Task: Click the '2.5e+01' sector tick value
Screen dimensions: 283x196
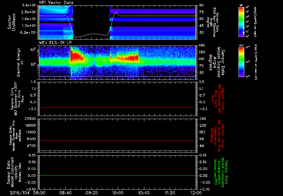Action: click(29, 12)
